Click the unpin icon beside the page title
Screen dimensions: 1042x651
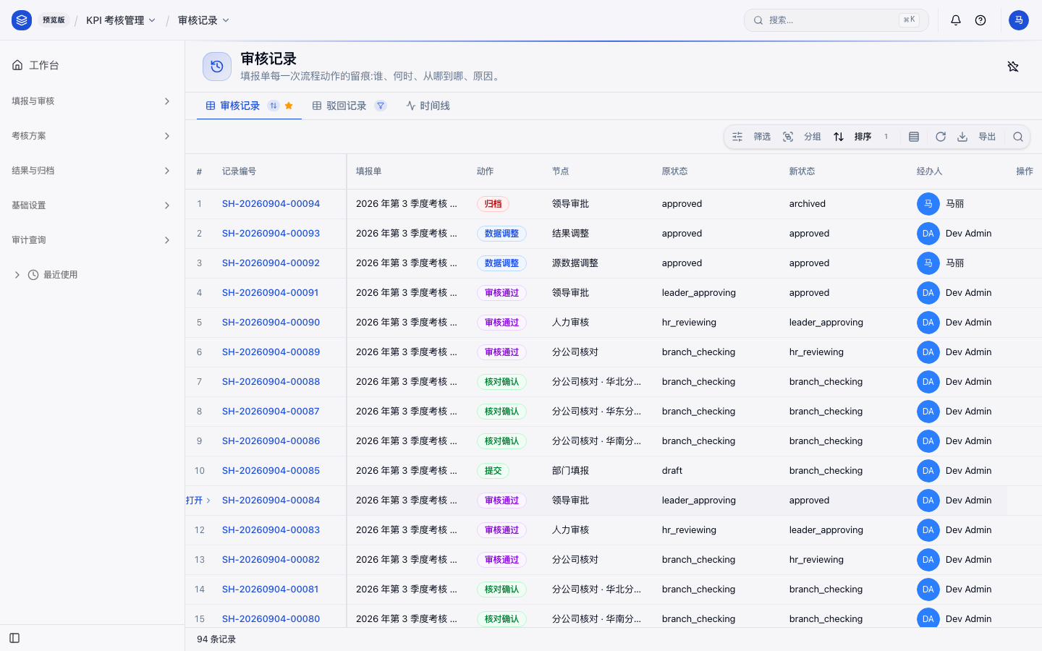1013,67
